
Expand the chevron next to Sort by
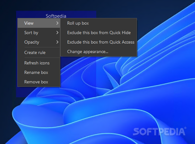57,33
